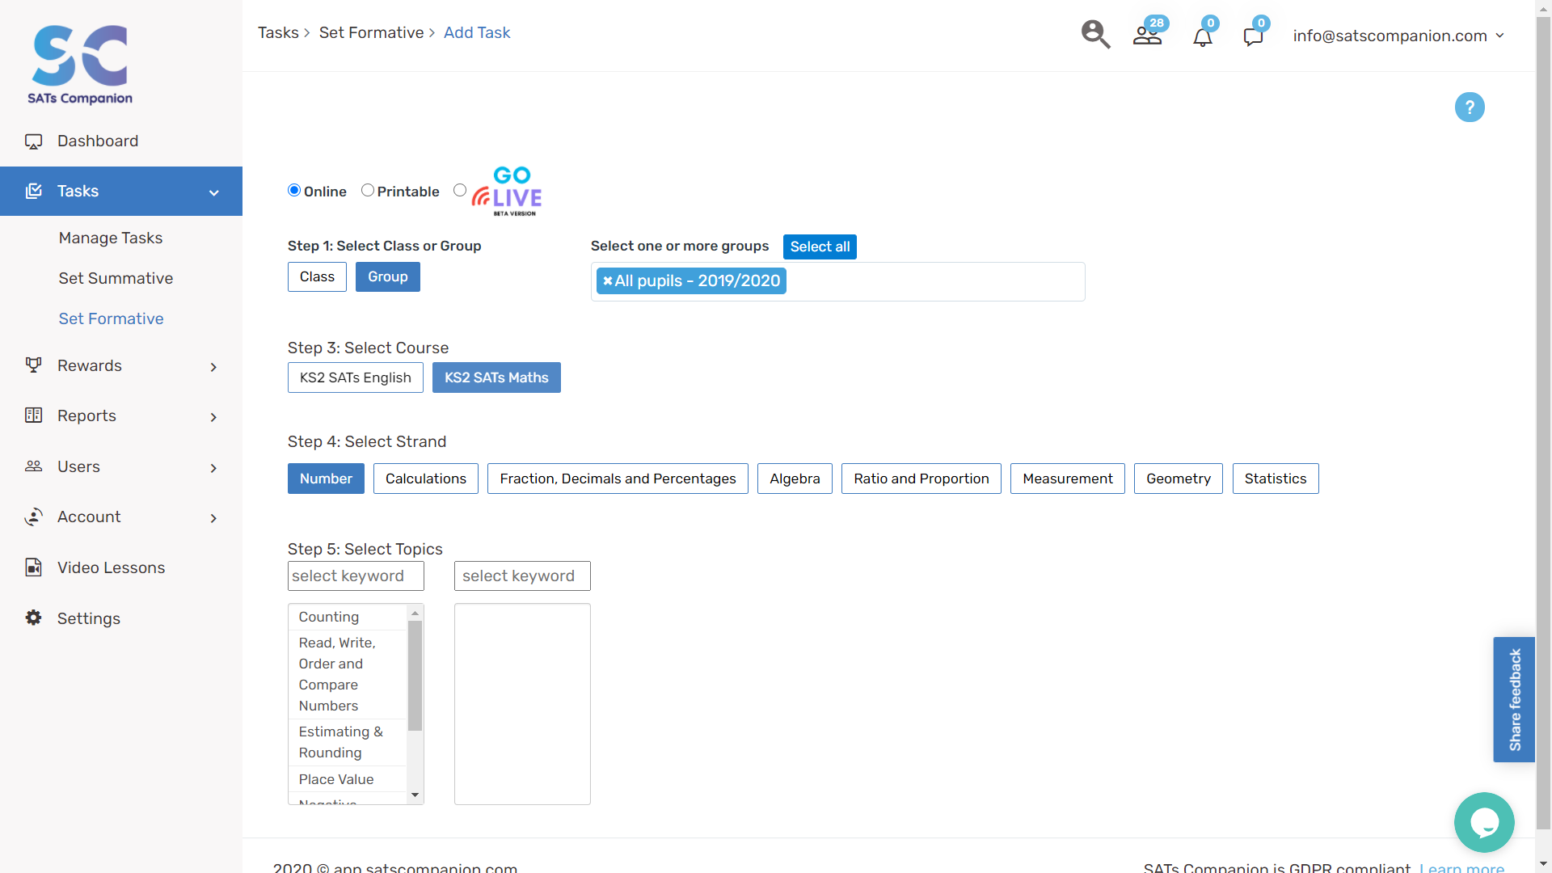Click the topics list scroll-down arrow
The height and width of the screenshot is (873, 1552).
point(415,795)
